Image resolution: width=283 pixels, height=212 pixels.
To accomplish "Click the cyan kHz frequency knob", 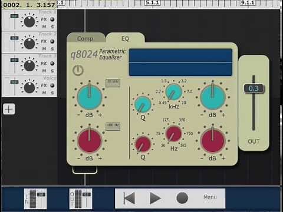I will (173, 92).
